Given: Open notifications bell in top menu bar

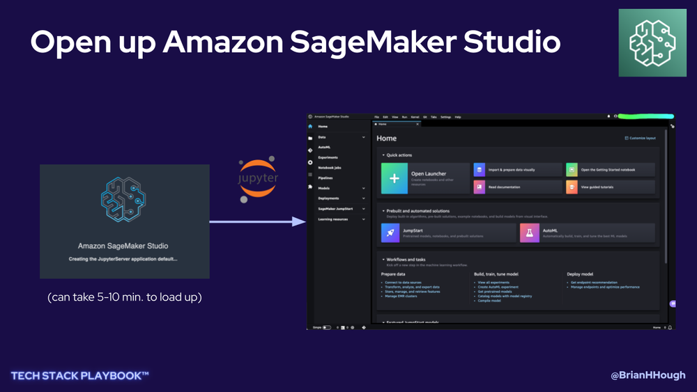Looking at the screenshot, I should tap(608, 116).
